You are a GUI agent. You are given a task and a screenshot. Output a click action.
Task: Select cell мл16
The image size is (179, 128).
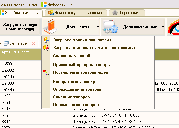click(21, 109)
